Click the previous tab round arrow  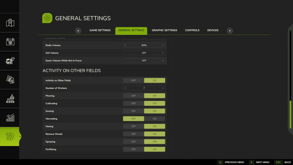click(78, 31)
